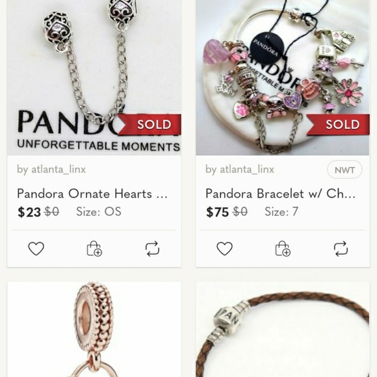Open seller atlanta_linx on Bracelet listing
The image size is (377, 377).
[240, 169]
